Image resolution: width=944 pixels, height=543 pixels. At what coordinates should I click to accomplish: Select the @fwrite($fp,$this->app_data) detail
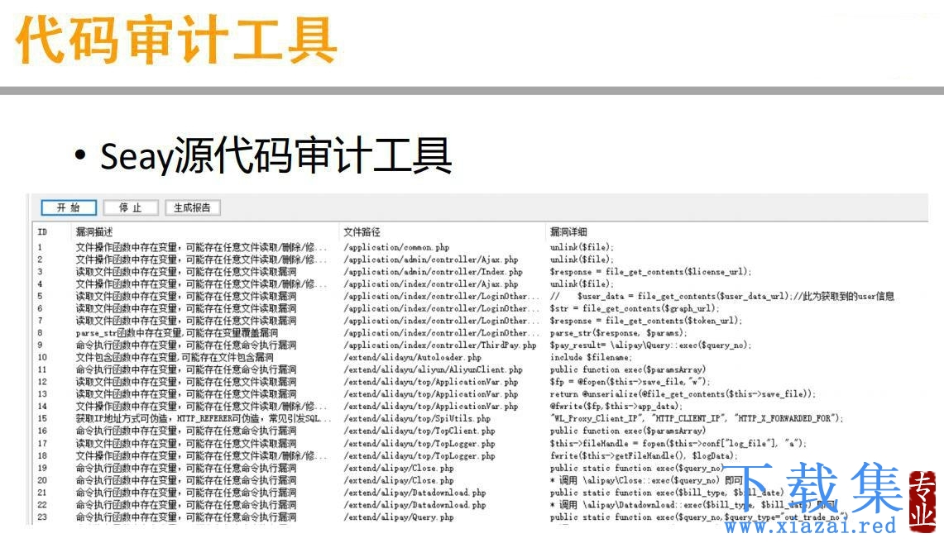[x=616, y=407]
